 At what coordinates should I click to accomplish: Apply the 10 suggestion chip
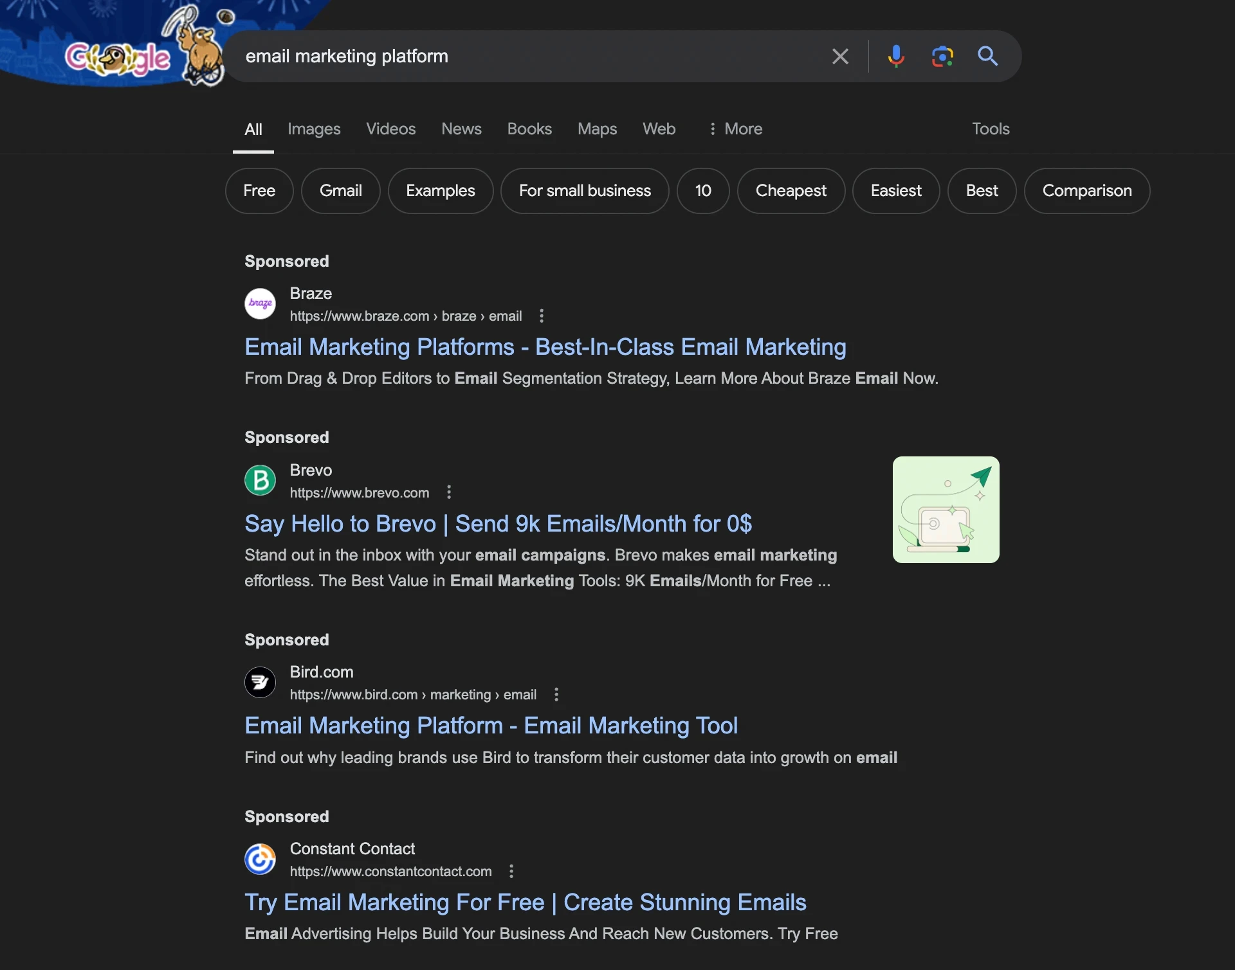(x=703, y=191)
